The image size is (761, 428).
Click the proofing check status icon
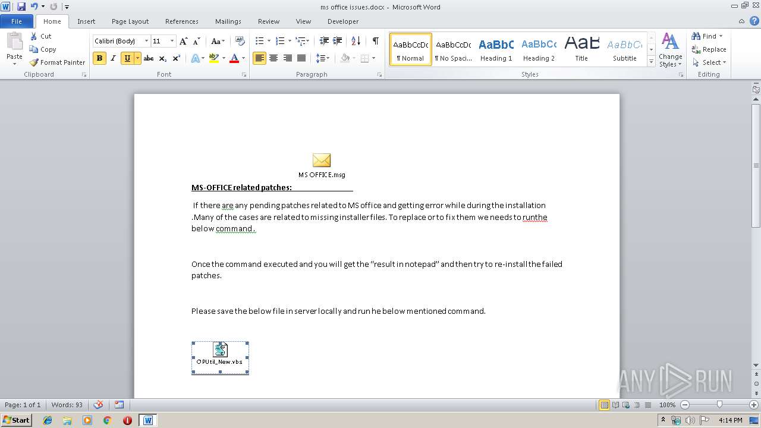coord(99,405)
